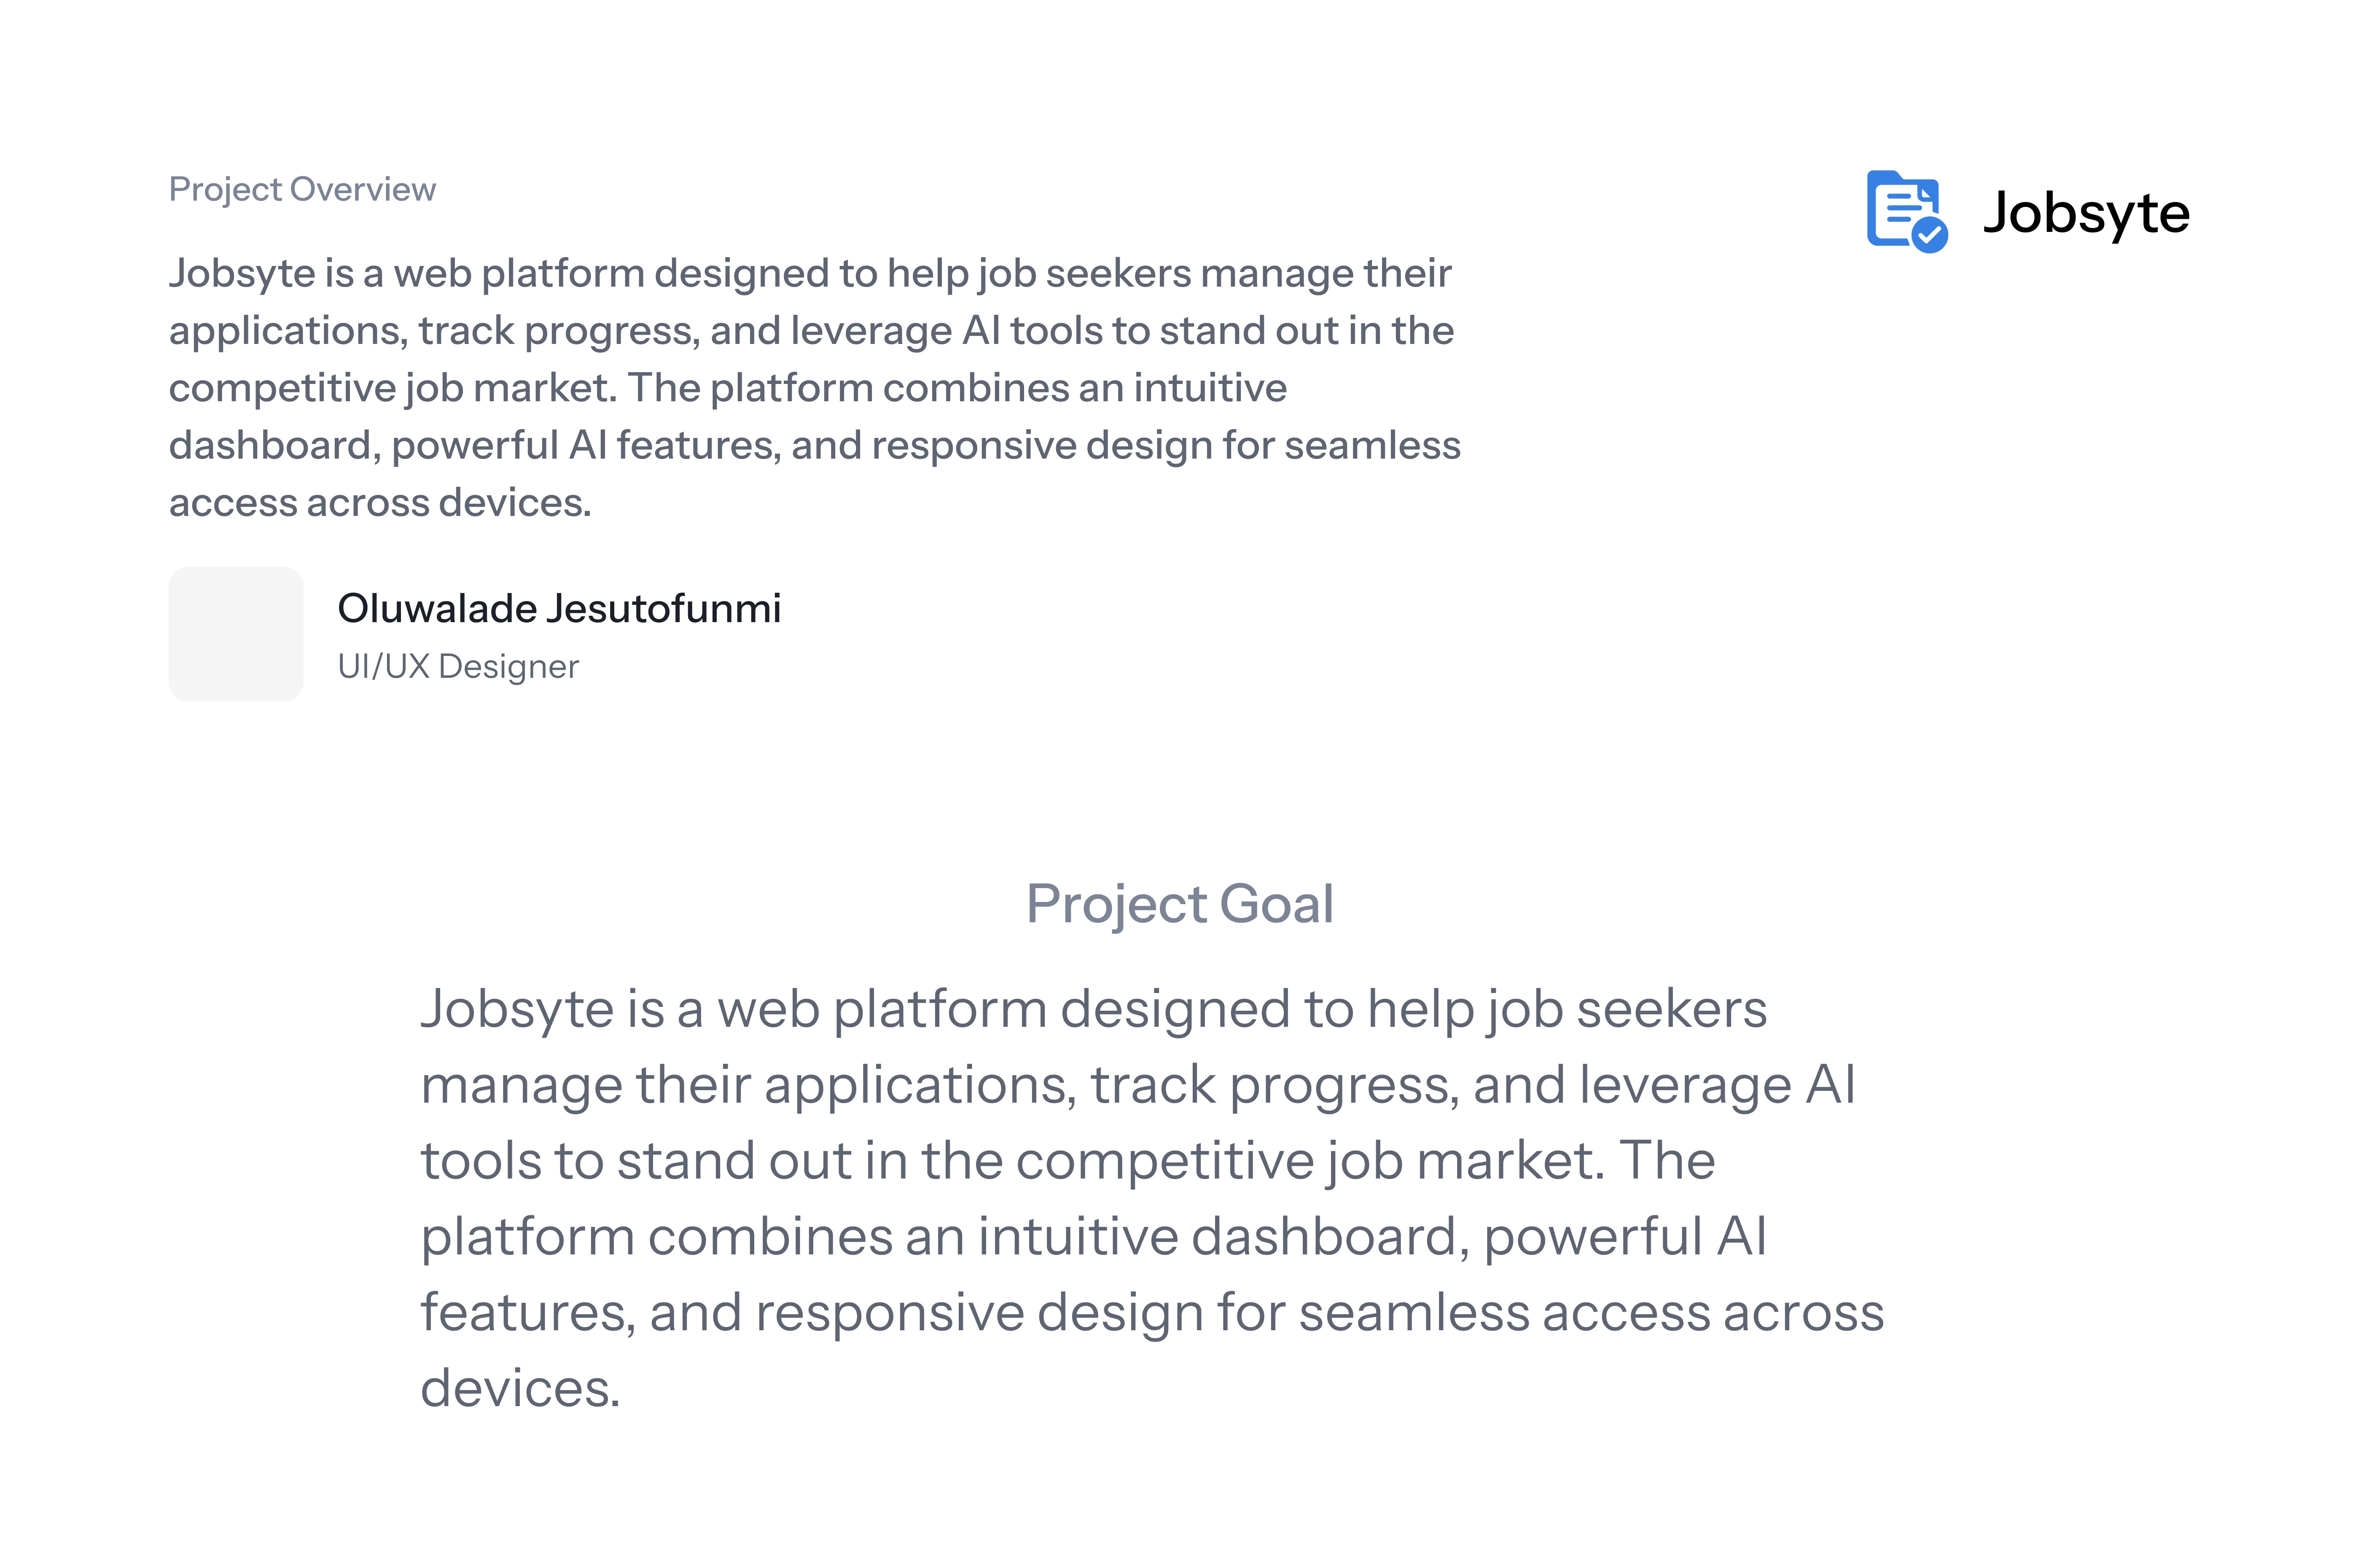Select the UI/UX Designer role label
This screenshot has height=1568, width=2361.
(458, 666)
